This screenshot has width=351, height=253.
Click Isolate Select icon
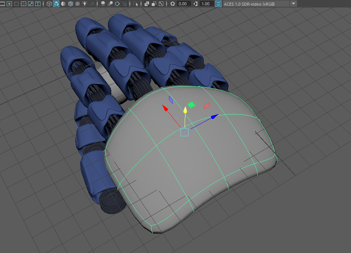(x=136, y=4)
